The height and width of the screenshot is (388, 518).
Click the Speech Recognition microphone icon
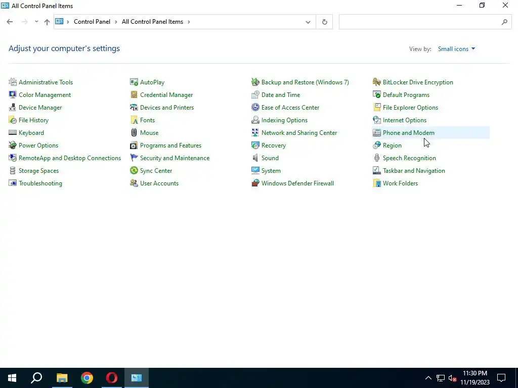click(x=376, y=158)
